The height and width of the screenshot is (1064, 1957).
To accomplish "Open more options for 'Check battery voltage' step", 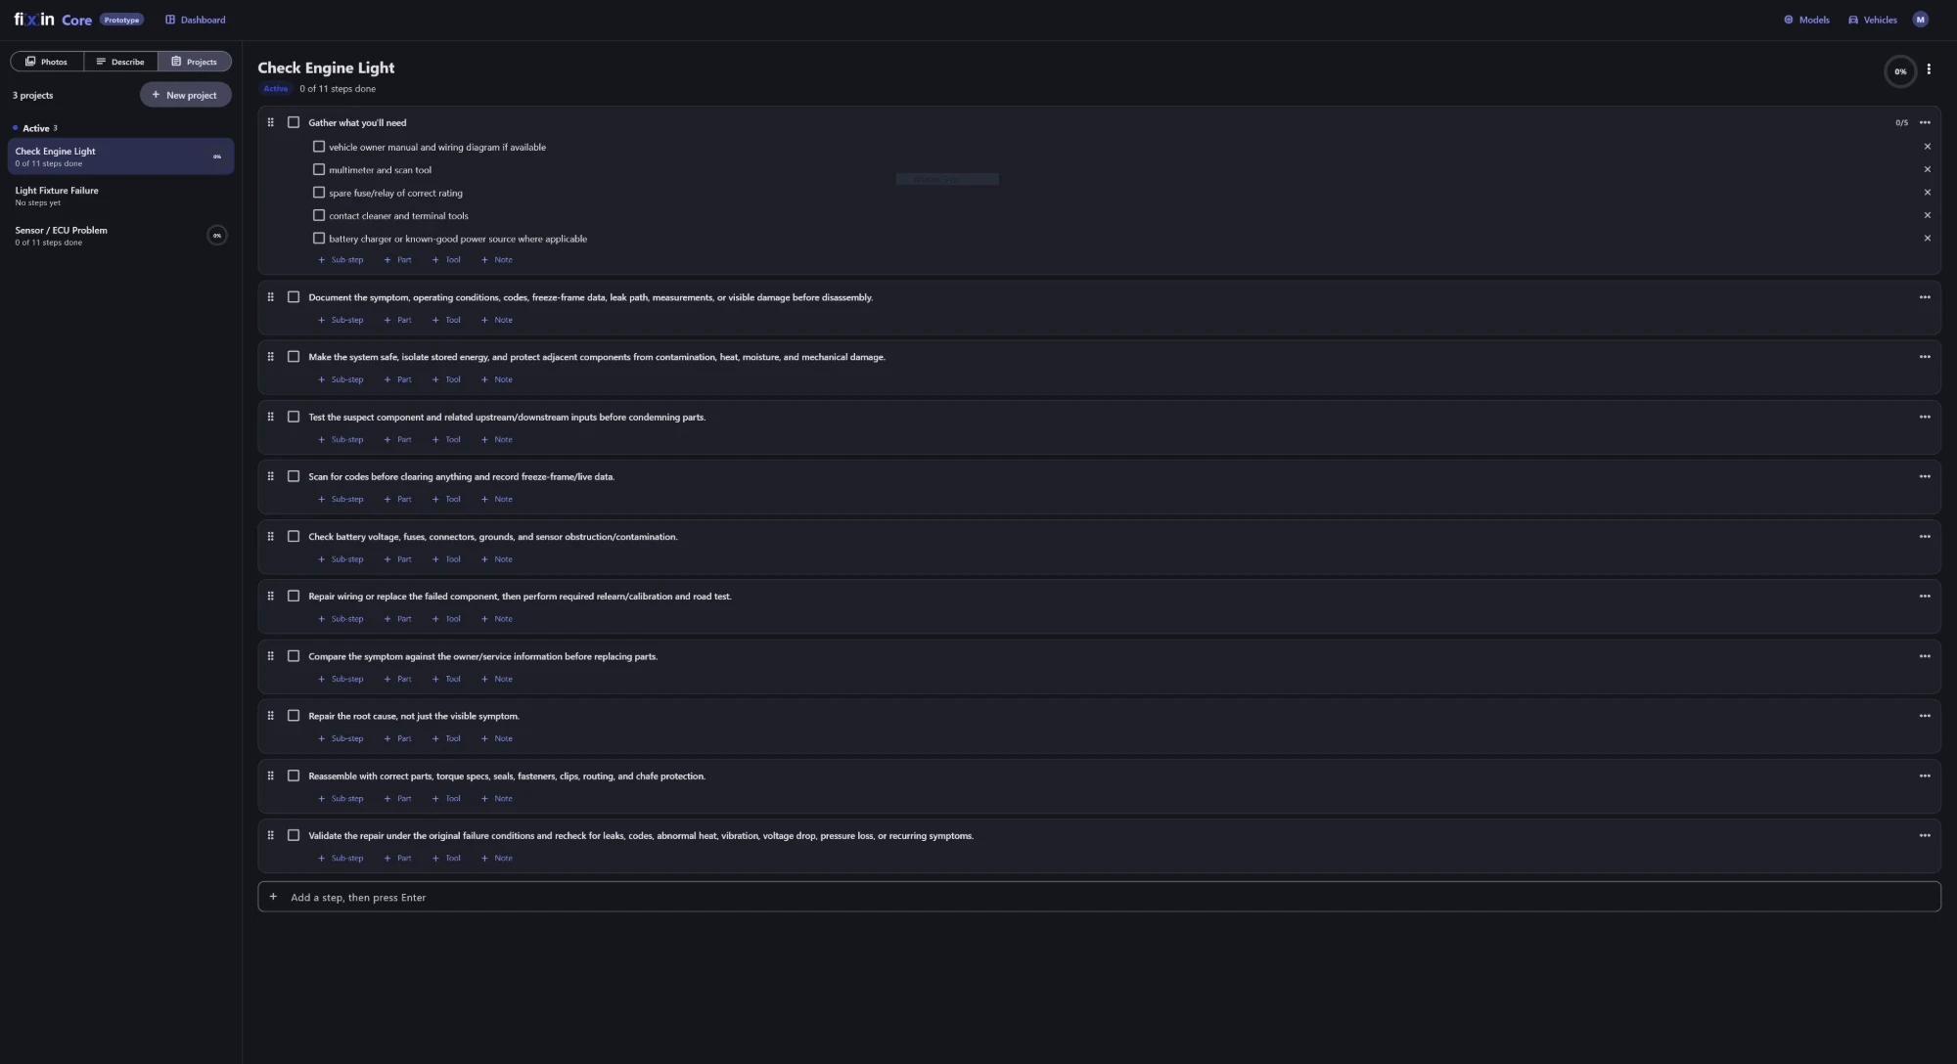I will (1925, 537).
